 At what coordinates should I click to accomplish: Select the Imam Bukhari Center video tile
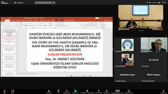[141, 17]
